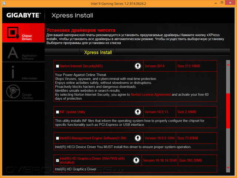
Task: Click the red heading Установка драйверов чипсета
Action: point(81,30)
